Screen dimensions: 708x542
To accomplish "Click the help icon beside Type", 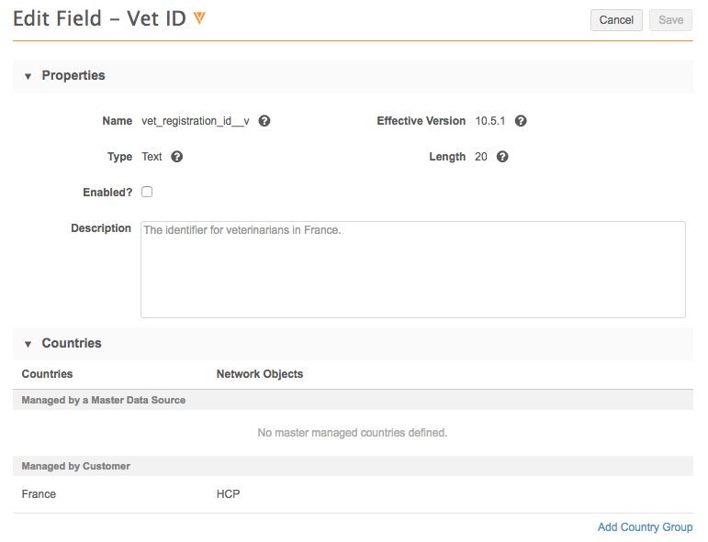I will click(177, 157).
